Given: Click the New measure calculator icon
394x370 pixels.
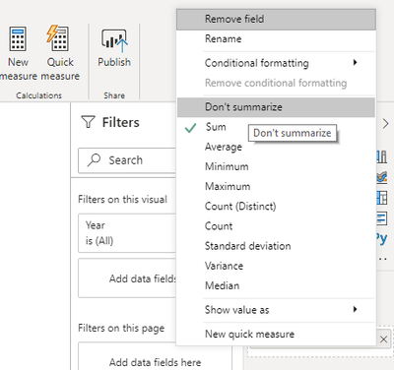Looking at the screenshot, I should (x=18, y=38).
